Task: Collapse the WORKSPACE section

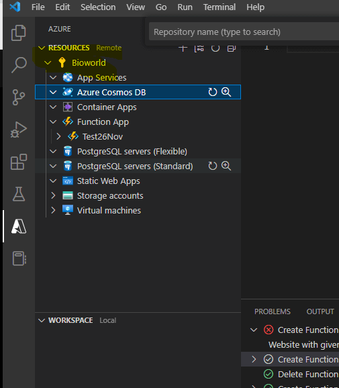Action: [x=42, y=320]
